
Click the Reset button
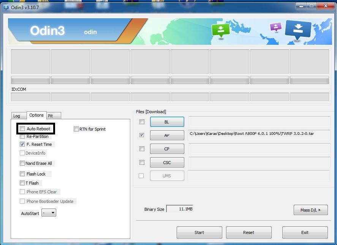(x=249, y=232)
